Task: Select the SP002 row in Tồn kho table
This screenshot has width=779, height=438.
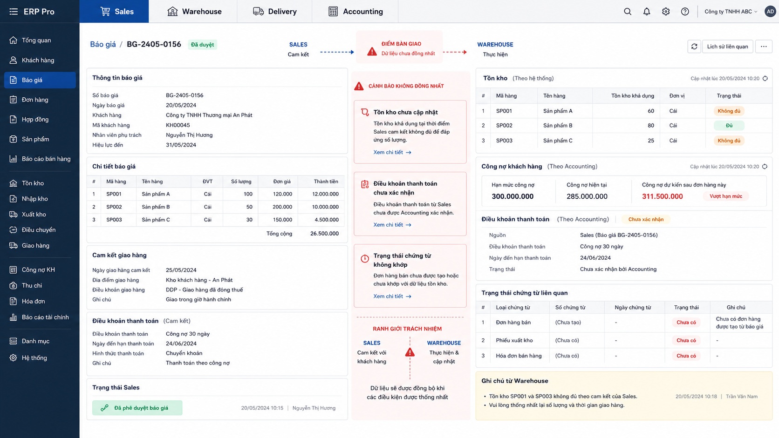Action: click(624, 126)
